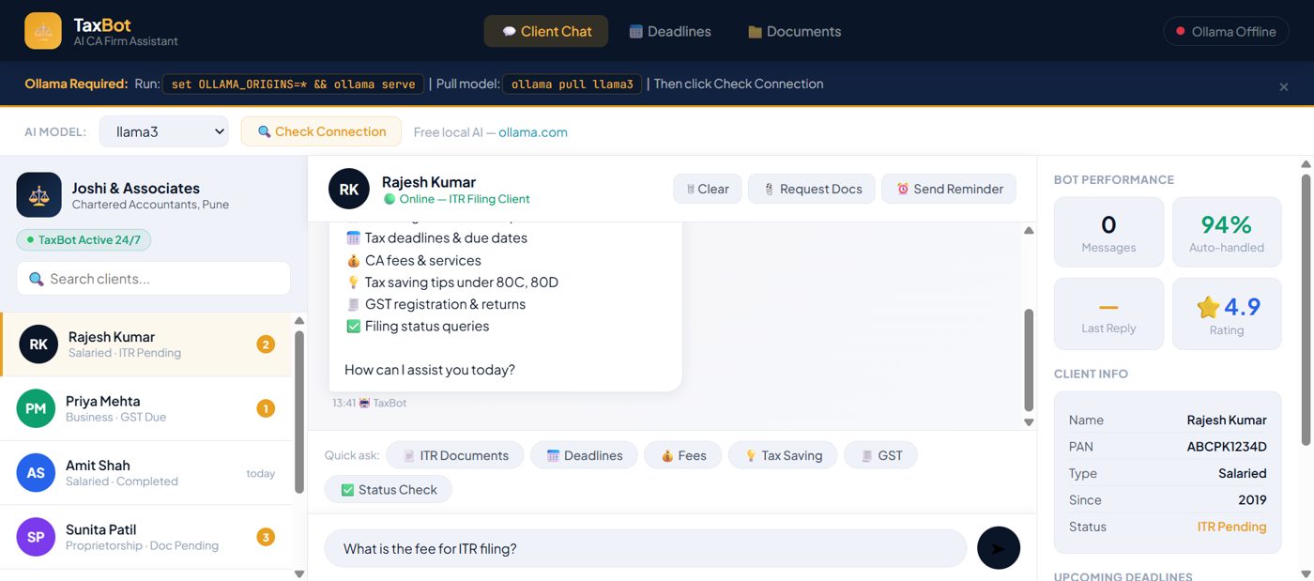Click the "Since 2019" value
Screen dimensions: 1314x581
point(1252,500)
